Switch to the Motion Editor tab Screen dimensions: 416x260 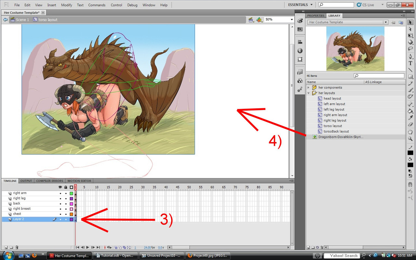tap(79, 181)
